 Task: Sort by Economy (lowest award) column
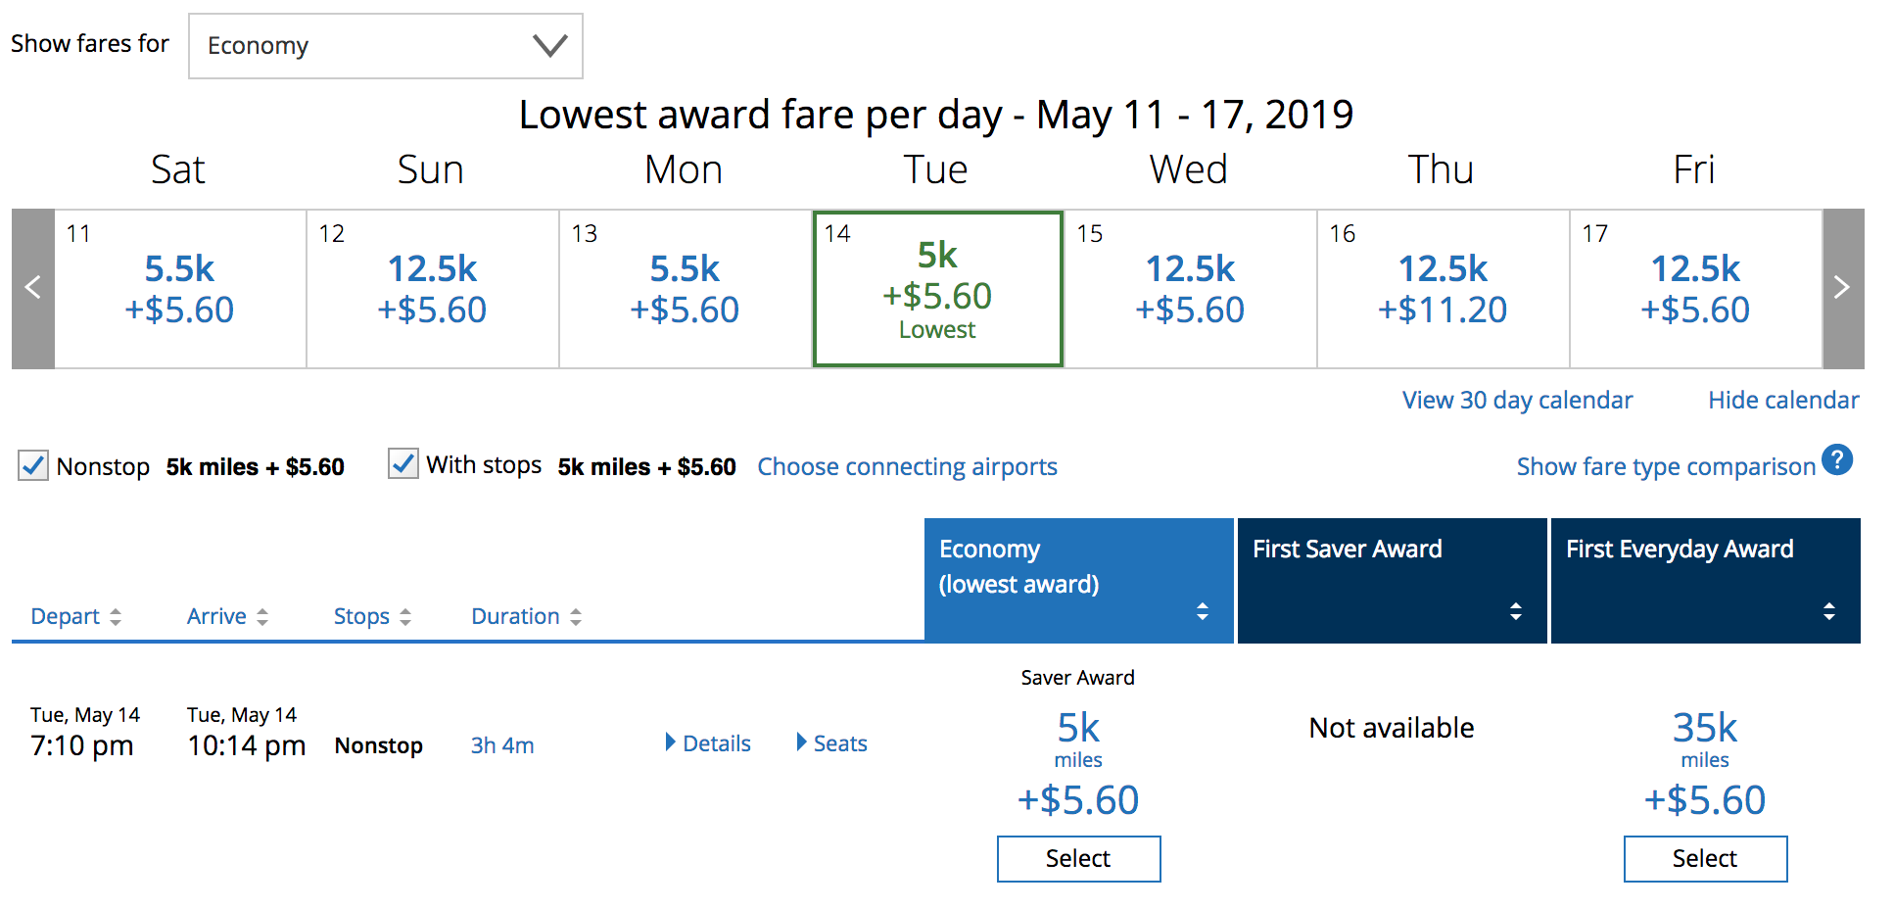(1078, 581)
